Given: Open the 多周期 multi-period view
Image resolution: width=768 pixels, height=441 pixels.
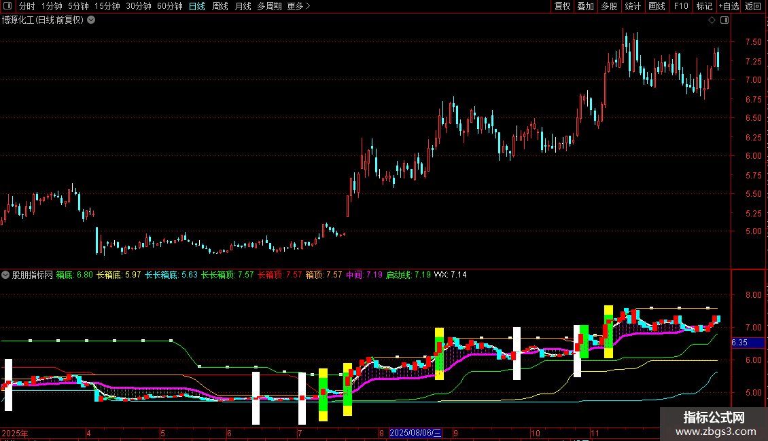Looking at the screenshot, I should coord(269,6).
